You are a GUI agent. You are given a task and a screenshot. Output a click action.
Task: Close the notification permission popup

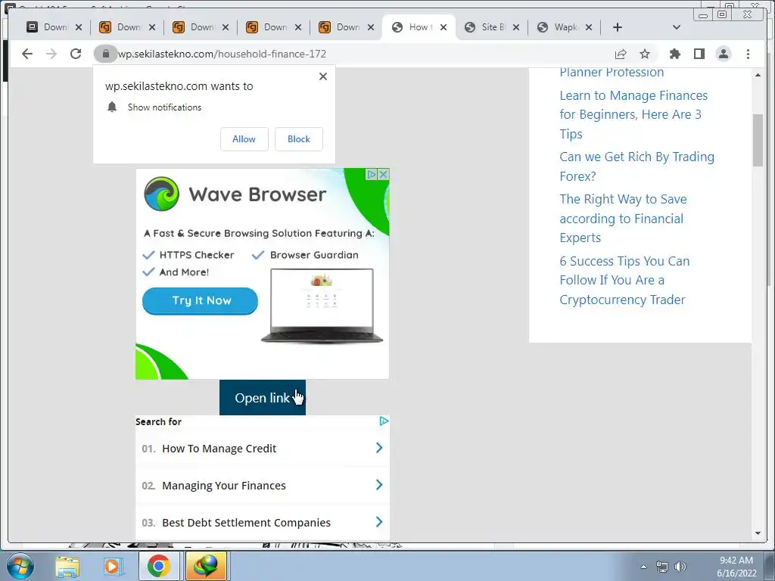[323, 76]
